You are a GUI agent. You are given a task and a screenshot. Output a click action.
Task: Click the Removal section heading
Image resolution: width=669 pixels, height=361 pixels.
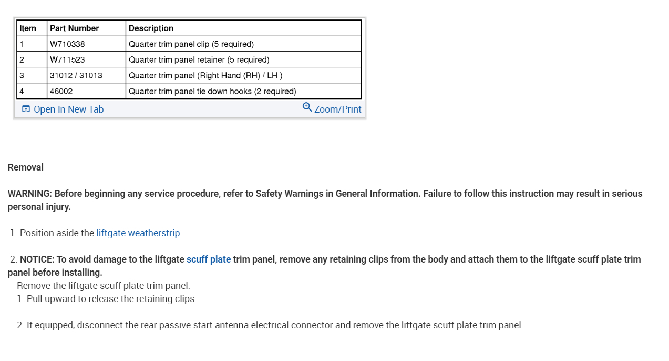click(26, 167)
